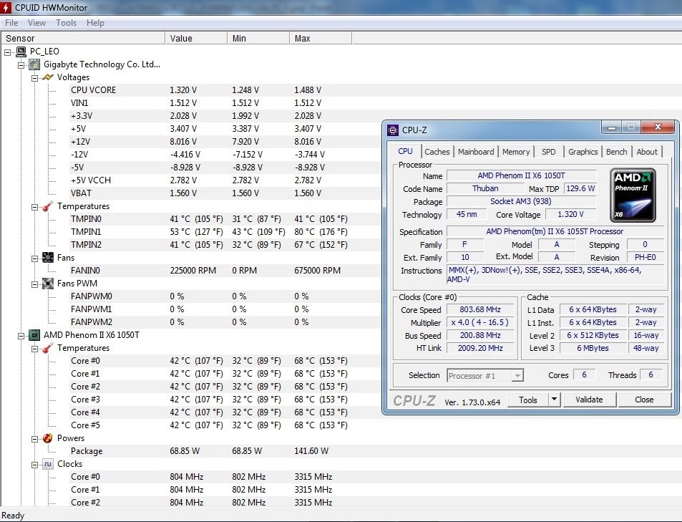
Task: Click the CPU Temperatures thermometer icon
Action: tap(48, 348)
